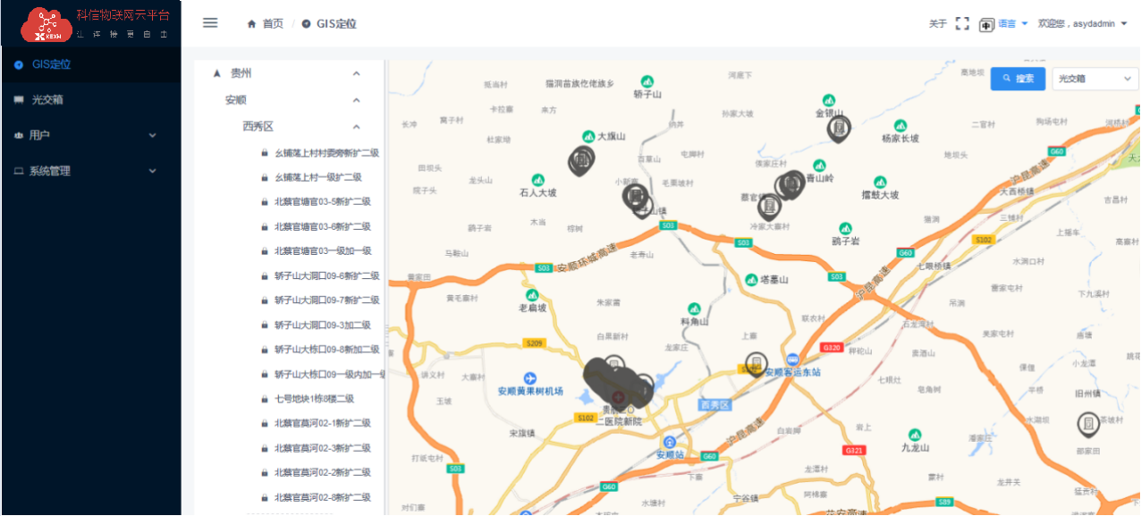Click the hamburger menu collapse icon
Image resolution: width=1141 pixels, height=516 pixels.
point(210,23)
